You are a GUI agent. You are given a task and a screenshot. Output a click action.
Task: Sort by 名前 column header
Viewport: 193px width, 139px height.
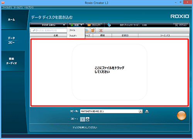(x=56, y=36)
